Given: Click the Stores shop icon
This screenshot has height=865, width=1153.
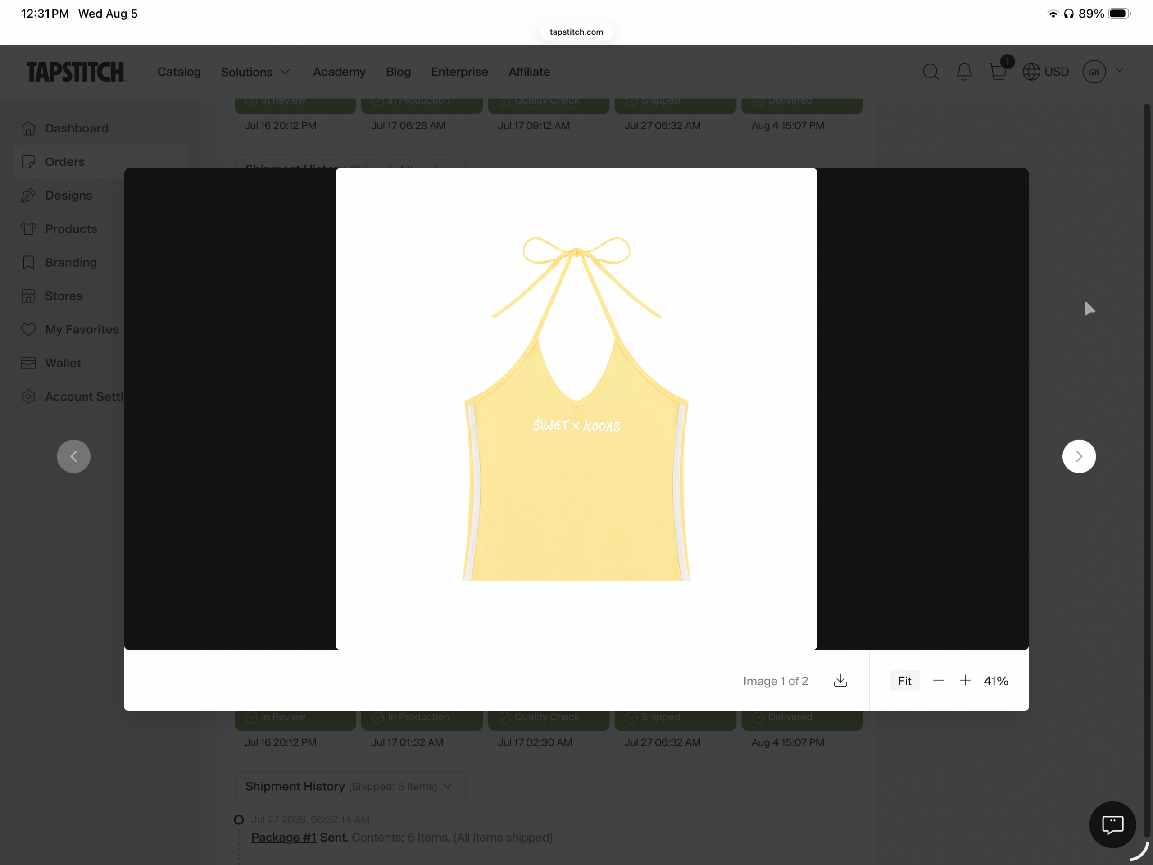Looking at the screenshot, I should (x=29, y=296).
